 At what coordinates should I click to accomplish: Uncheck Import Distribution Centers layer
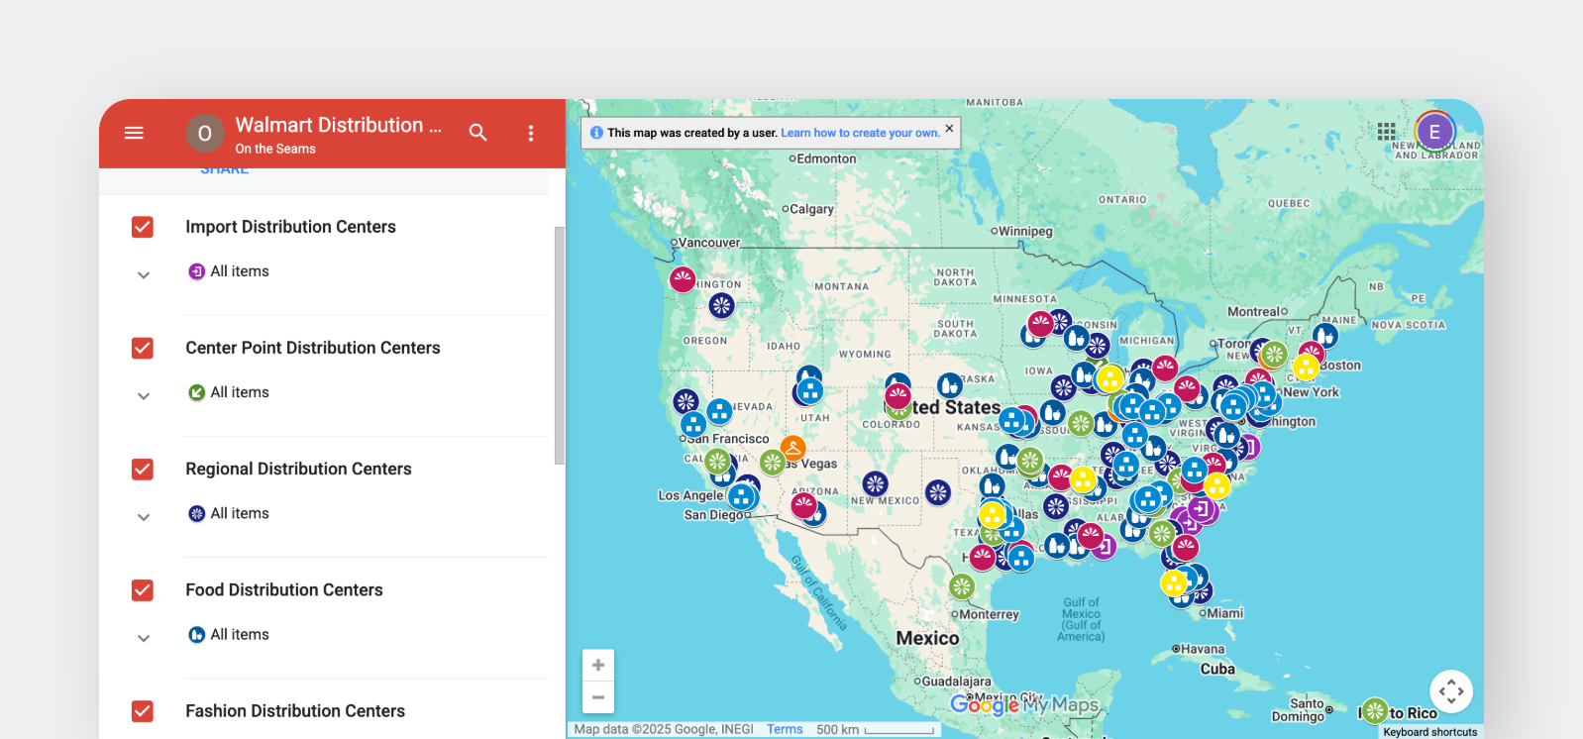pyautogui.click(x=143, y=227)
